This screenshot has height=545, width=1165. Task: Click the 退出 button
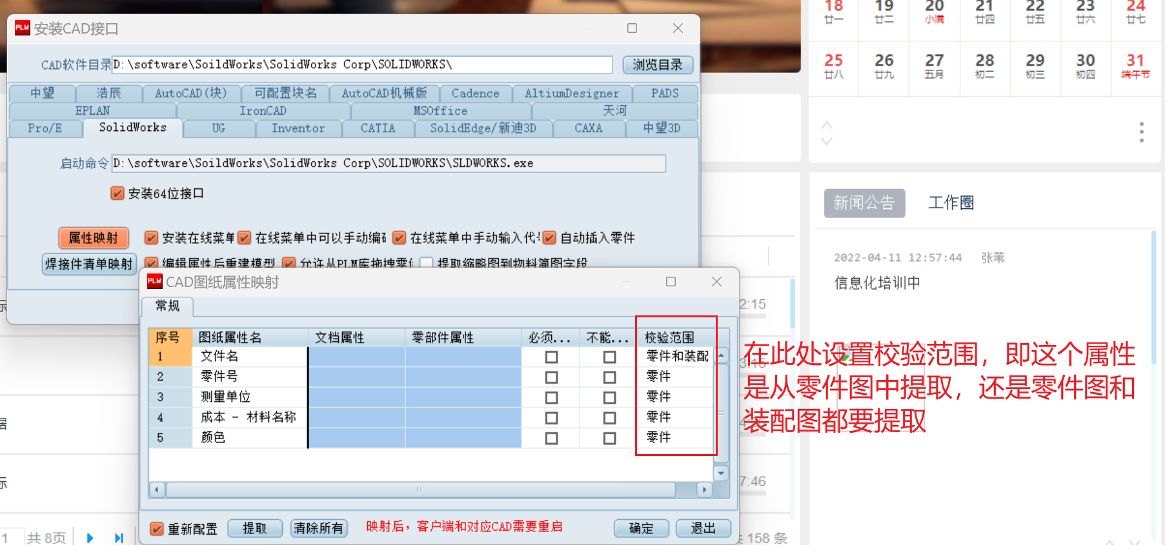[704, 529]
